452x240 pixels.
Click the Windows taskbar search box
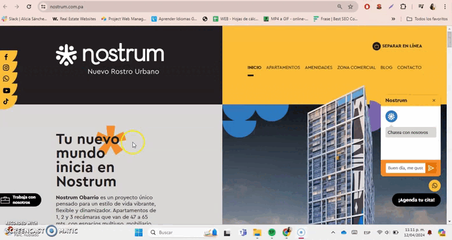[x=183, y=232]
